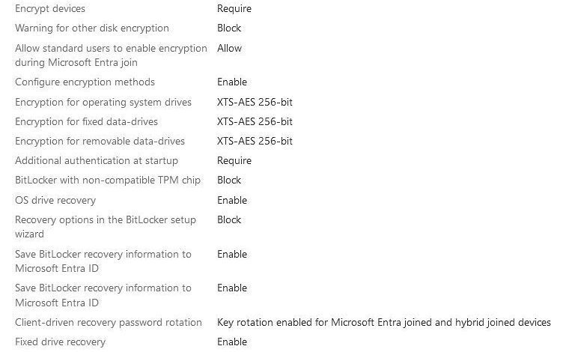This screenshot has width=578, height=352.
Task: Select BitLocker with non-compatible TPM chip label
Action: [108, 180]
